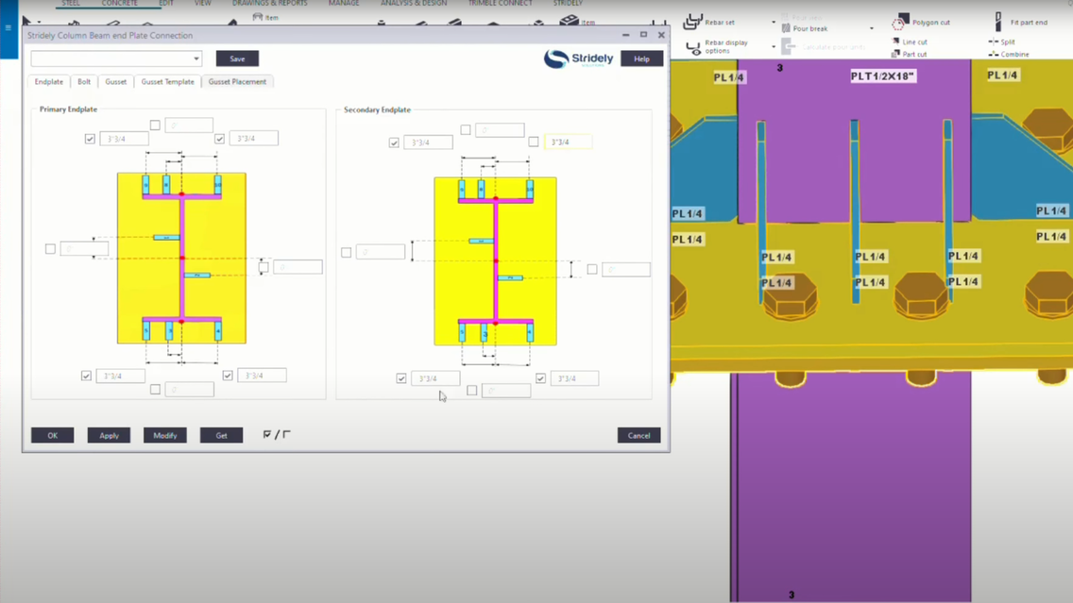Enable the checkbox above Primary Endplate top dimension

coord(155,125)
